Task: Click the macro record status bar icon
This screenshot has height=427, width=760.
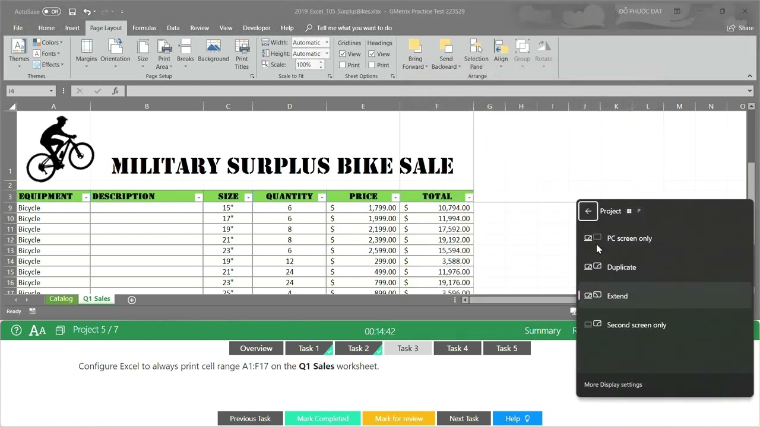Action: [x=32, y=311]
